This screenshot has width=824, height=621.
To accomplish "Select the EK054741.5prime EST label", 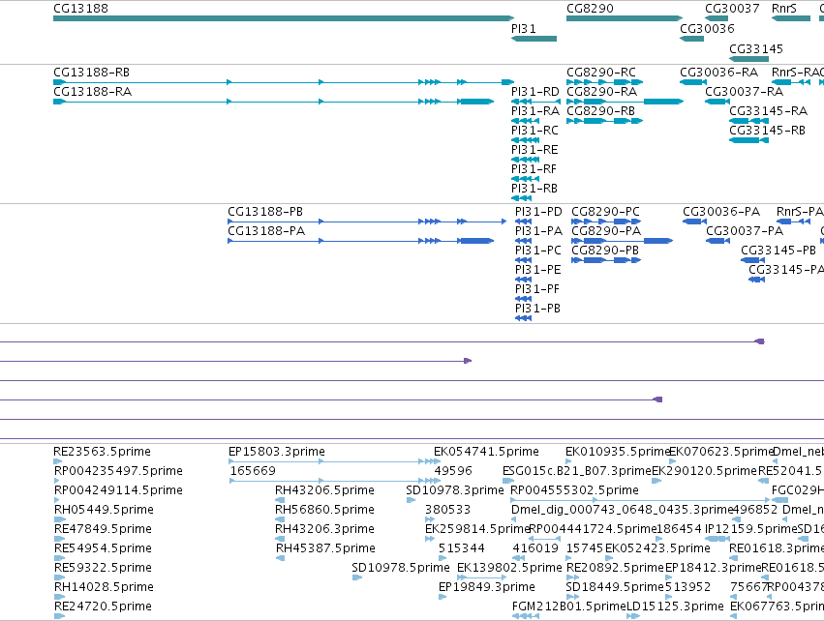I will tap(487, 452).
